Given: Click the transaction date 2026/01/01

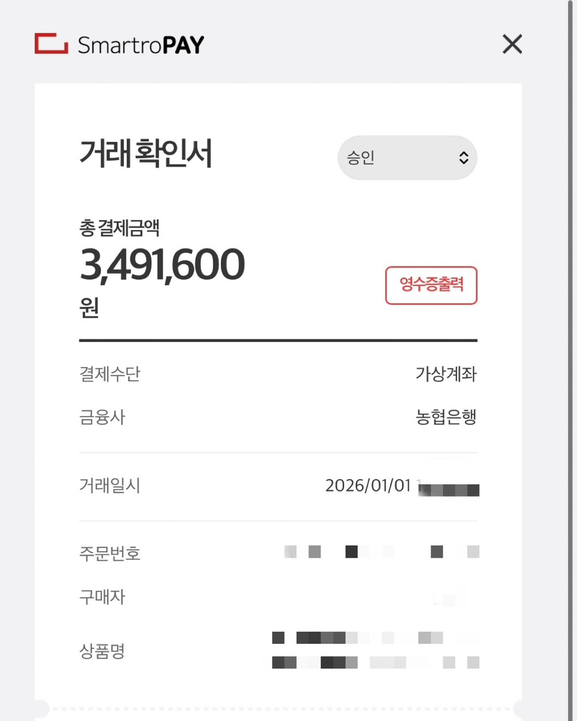Looking at the screenshot, I should (x=368, y=486).
